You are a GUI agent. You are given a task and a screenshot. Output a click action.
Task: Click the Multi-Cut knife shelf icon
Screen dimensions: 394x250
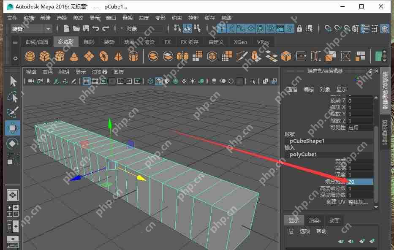(x=242, y=56)
